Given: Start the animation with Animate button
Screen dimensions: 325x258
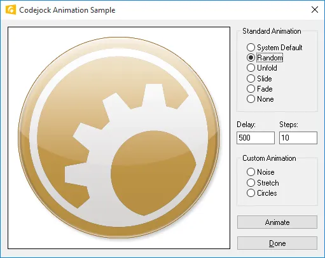Looking at the screenshot, I should coord(277,222).
